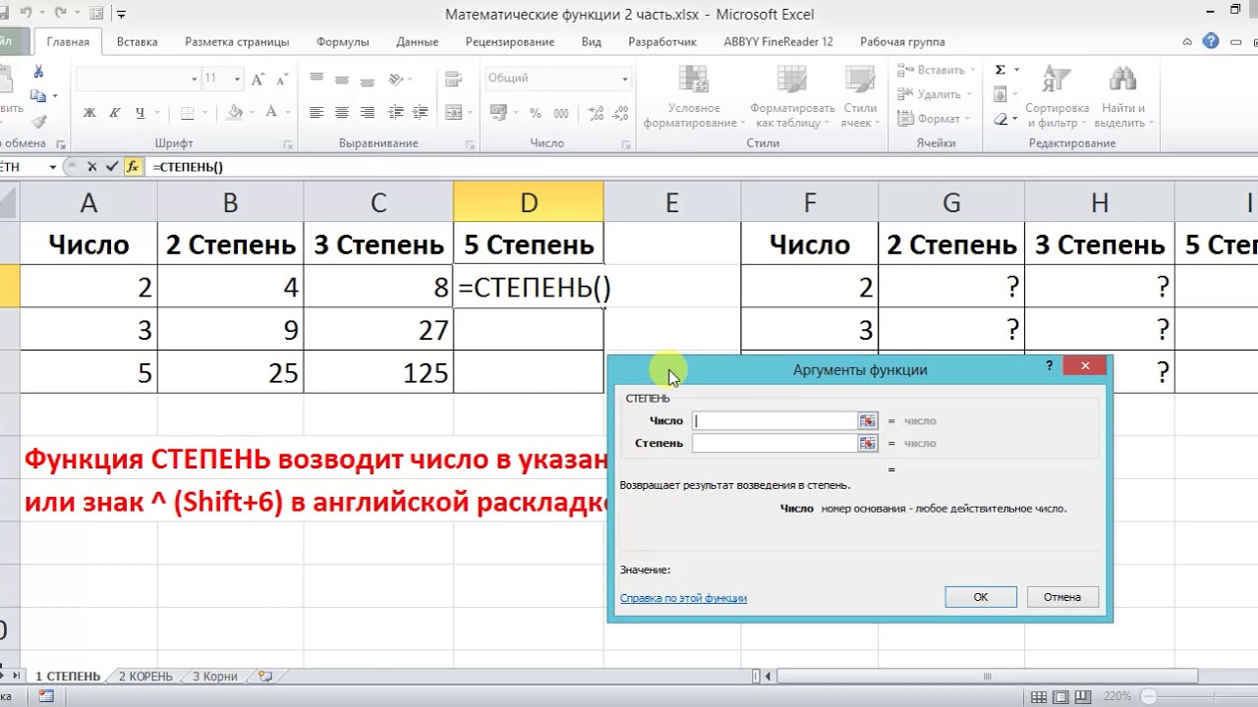Click the accounting number format icon

point(498,113)
